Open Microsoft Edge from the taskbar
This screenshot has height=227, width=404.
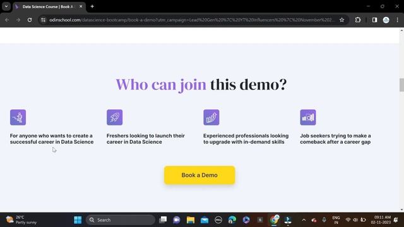[232, 220]
